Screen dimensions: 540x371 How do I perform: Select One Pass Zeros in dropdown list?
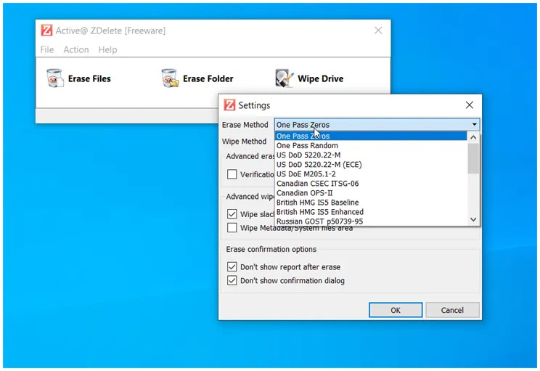tap(371, 136)
